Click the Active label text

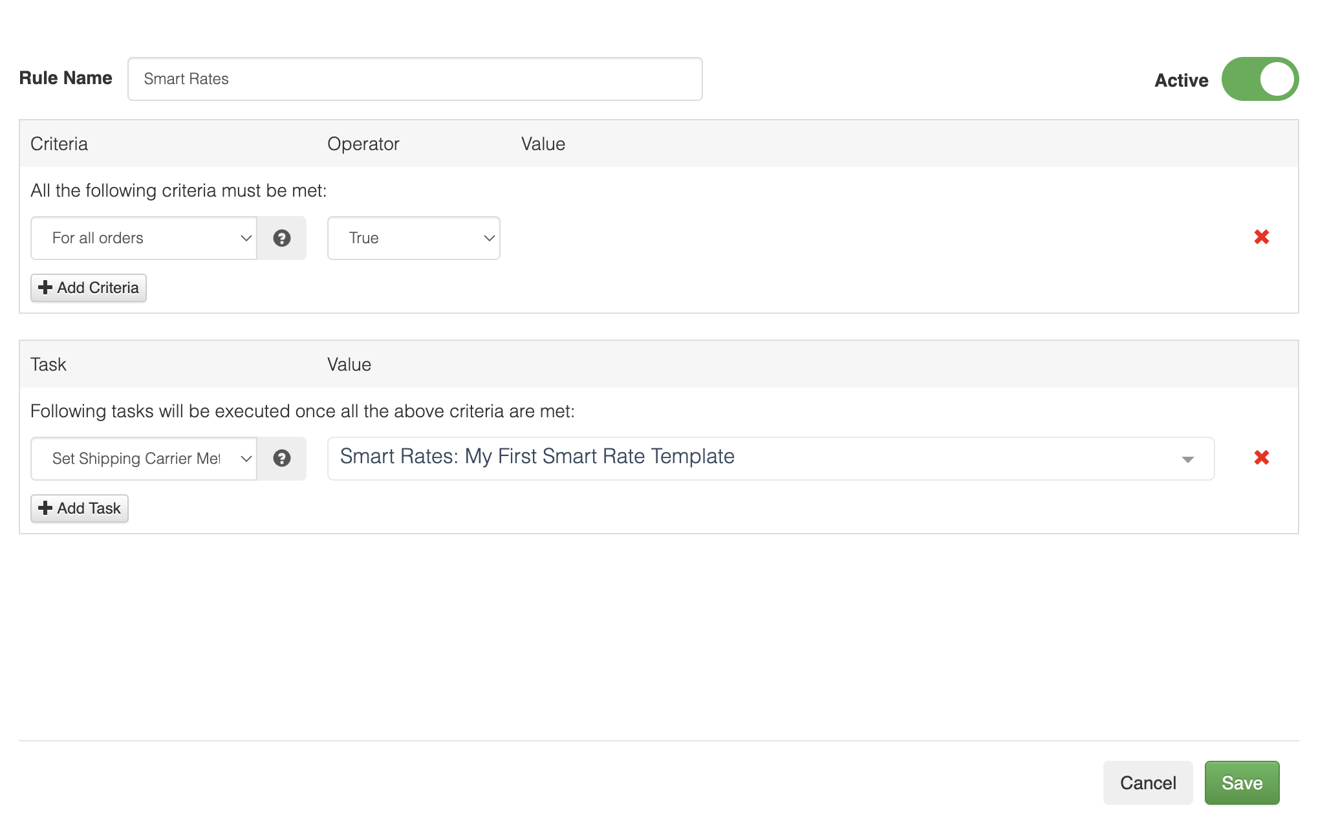coord(1181,80)
